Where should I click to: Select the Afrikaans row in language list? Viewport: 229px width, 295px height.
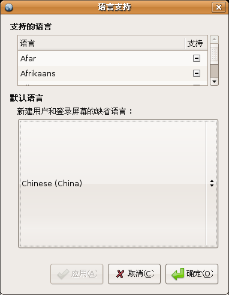113,73
